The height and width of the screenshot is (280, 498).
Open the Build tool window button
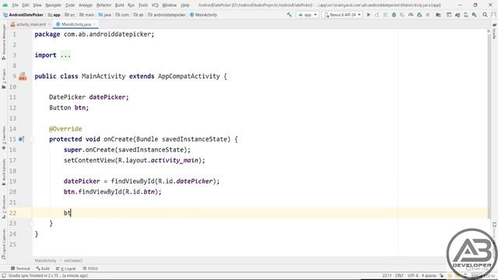point(43,268)
